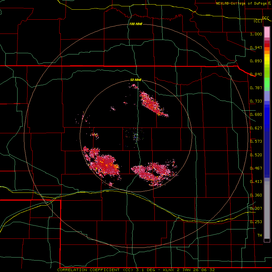Click the 50 NMI range ring label
This screenshot has height=272, width=272.
pyautogui.click(x=136, y=80)
